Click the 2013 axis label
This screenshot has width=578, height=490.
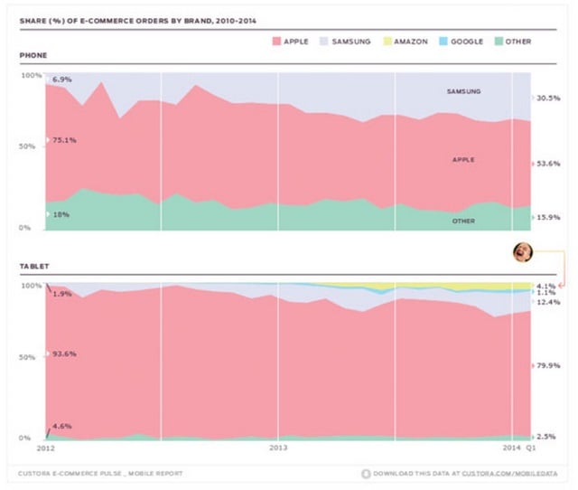coord(278,448)
